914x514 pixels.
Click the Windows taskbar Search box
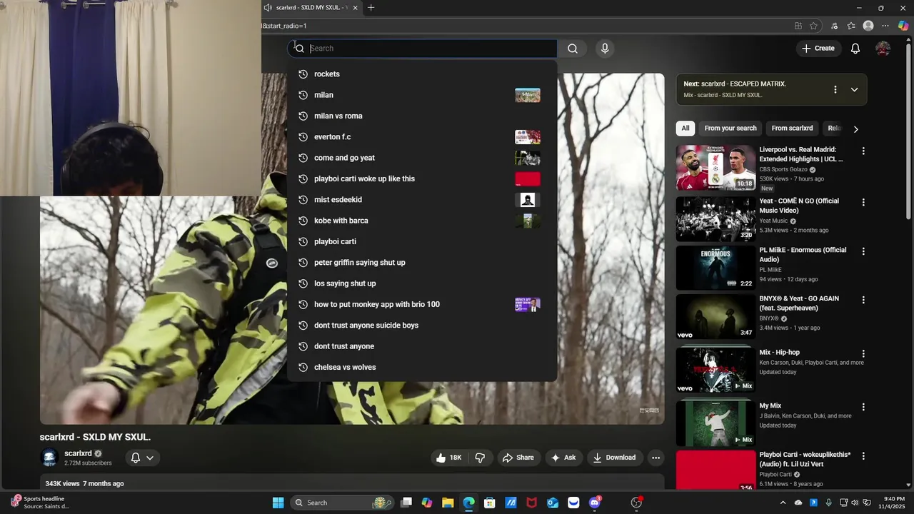[343, 503]
